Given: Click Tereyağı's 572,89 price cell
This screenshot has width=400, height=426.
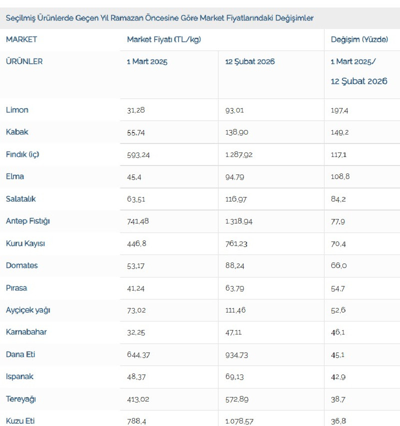Looking at the screenshot, I should (236, 399).
